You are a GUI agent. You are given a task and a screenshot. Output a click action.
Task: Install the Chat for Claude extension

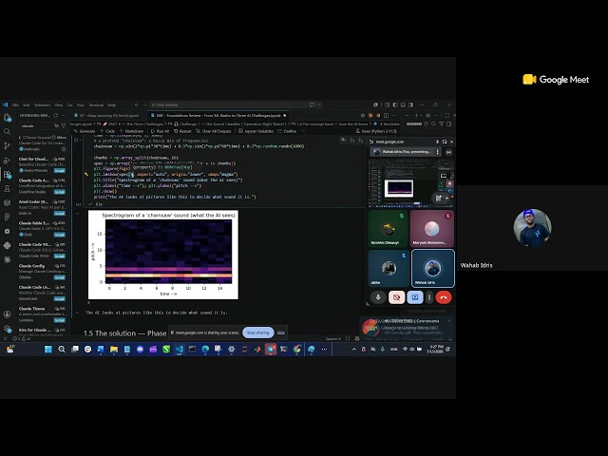pos(59,171)
